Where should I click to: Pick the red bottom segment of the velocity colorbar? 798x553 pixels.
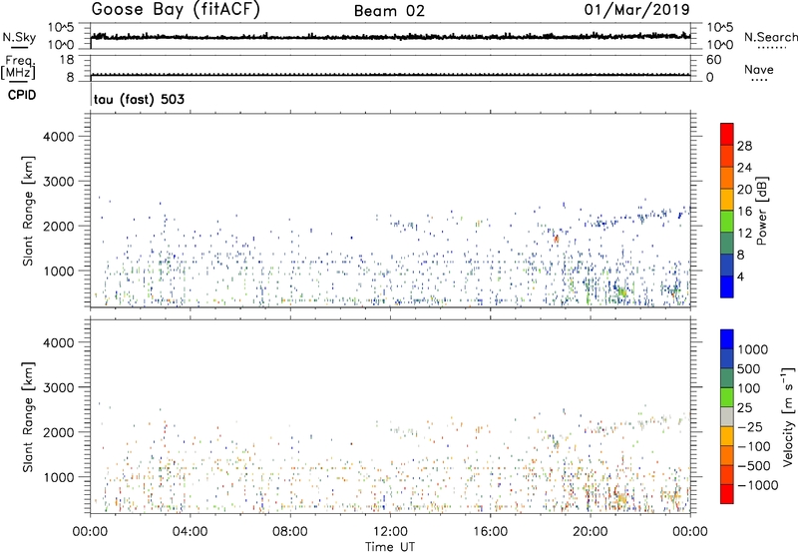[727, 494]
